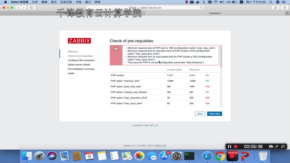Open the Trash in the Dock

coord(263,156)
